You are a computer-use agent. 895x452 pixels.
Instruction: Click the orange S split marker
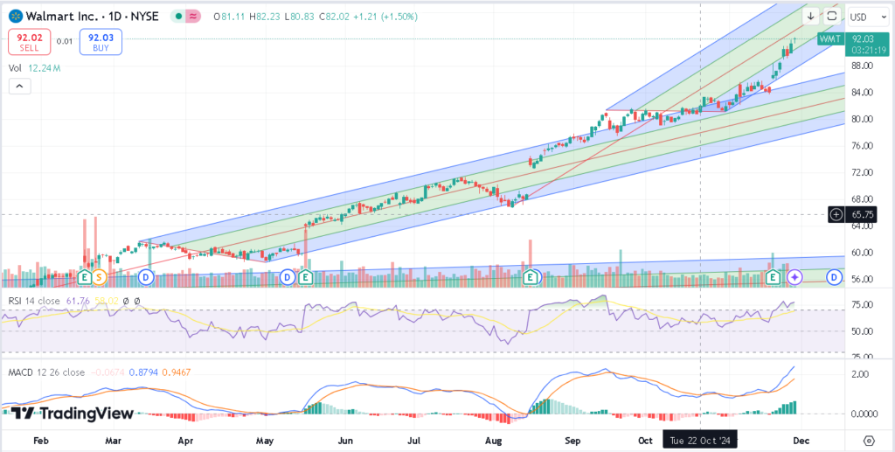[99, 277]
